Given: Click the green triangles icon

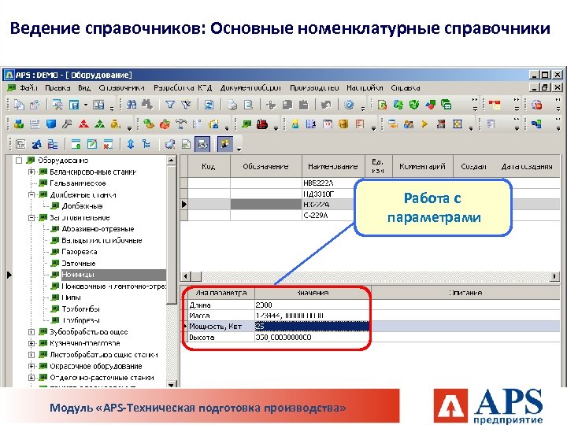Looking at the screenshot, I should point(99,124).
